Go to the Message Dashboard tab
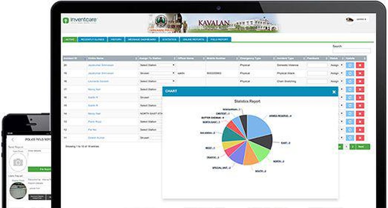Screen dimensions: 388x208 coord(142,40)
